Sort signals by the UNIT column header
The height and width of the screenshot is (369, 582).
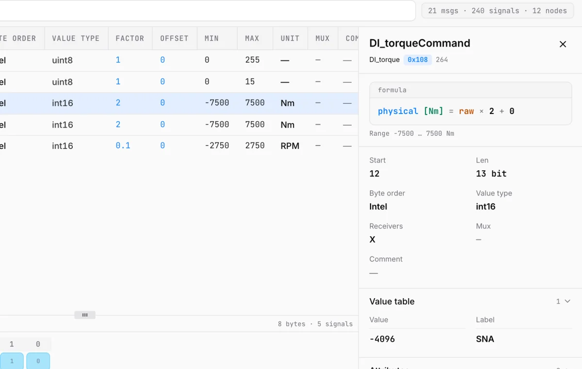[x=290, y=38]
